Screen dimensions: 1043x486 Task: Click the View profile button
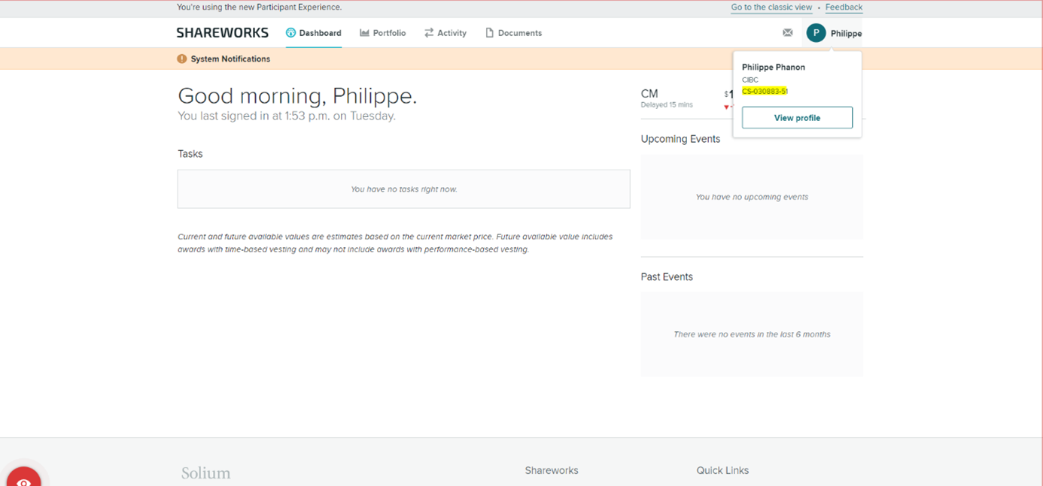coord(797,118)
